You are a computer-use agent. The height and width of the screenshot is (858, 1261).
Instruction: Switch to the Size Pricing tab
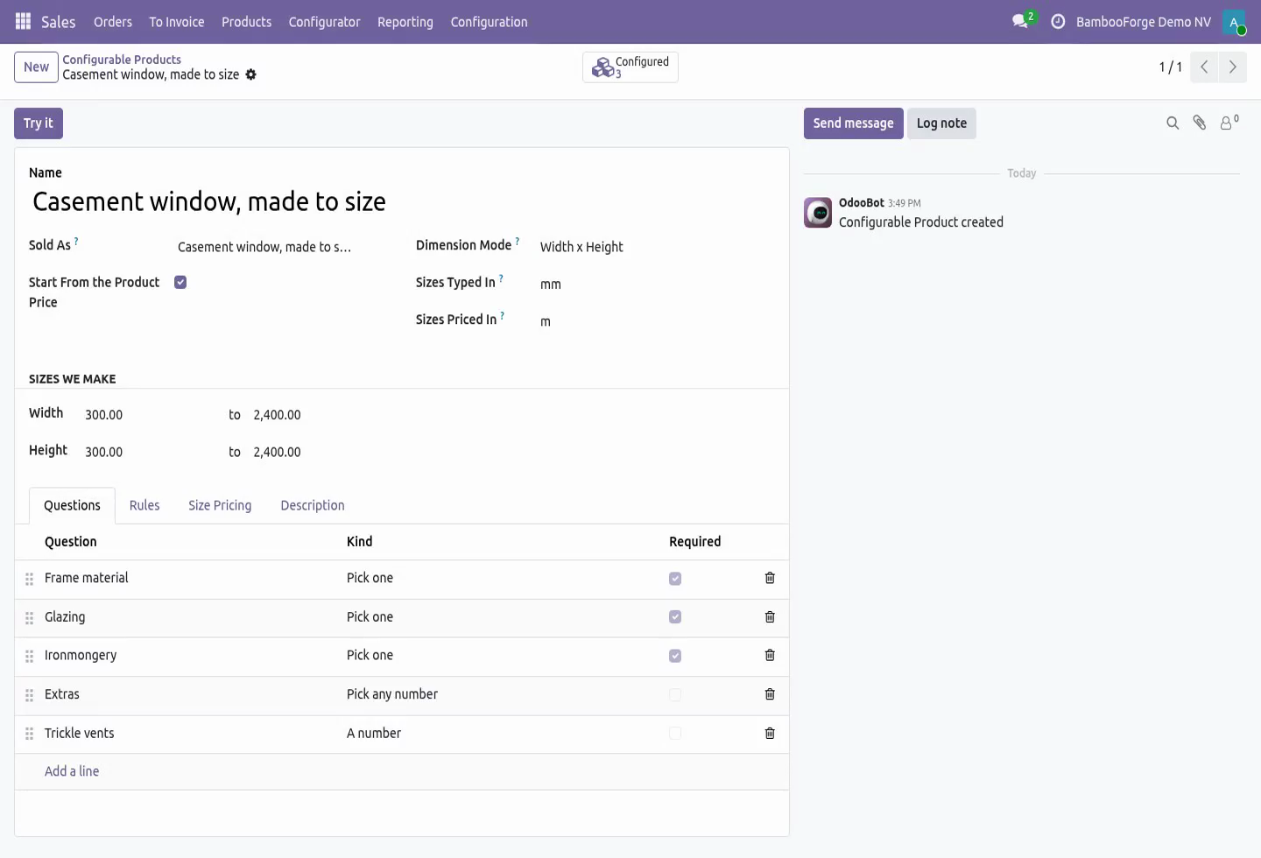(220, 505)
